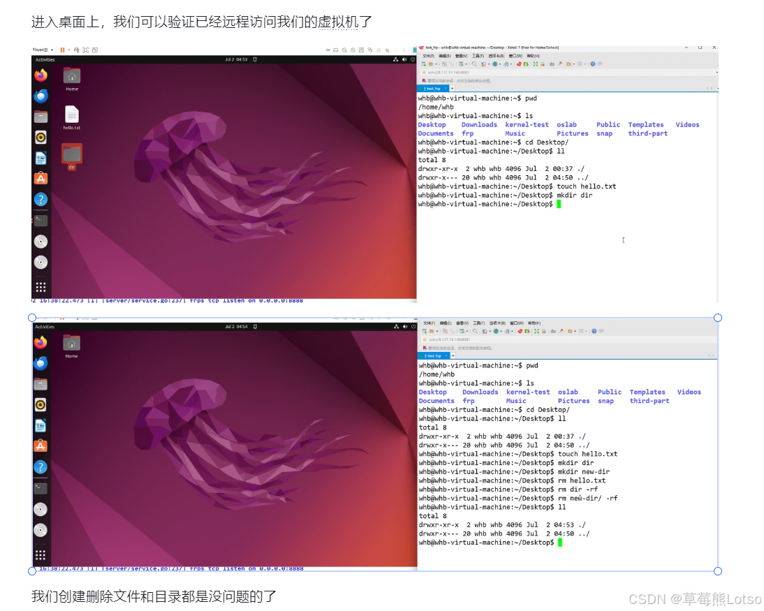764x611 pixels.
Task: Open Ubuntu Software in lower screenshot's dock
Action: coord(41,446)
